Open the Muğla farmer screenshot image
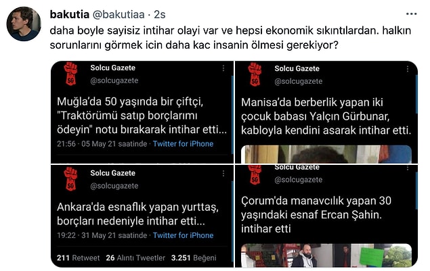This screenshot has height=271, width=430. coord(142,112)
